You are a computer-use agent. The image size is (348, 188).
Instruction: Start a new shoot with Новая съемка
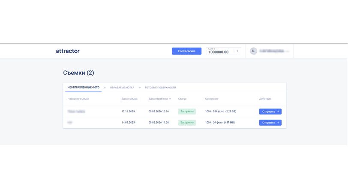[186, 51]
